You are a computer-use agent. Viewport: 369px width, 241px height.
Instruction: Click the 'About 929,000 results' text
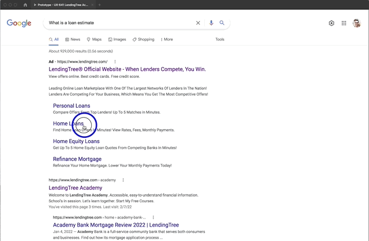click(x=81, y=51)
